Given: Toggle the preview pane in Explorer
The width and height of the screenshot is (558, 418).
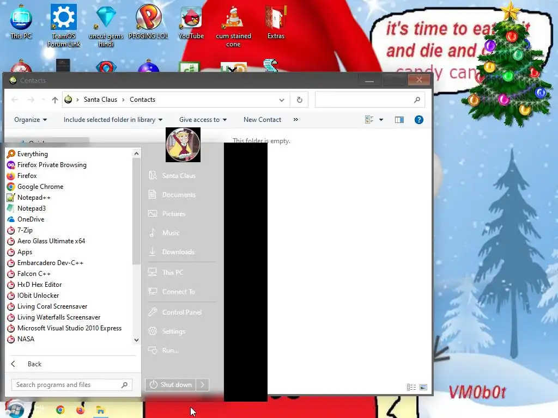Looking at the screenshot, I should point(399,120).
